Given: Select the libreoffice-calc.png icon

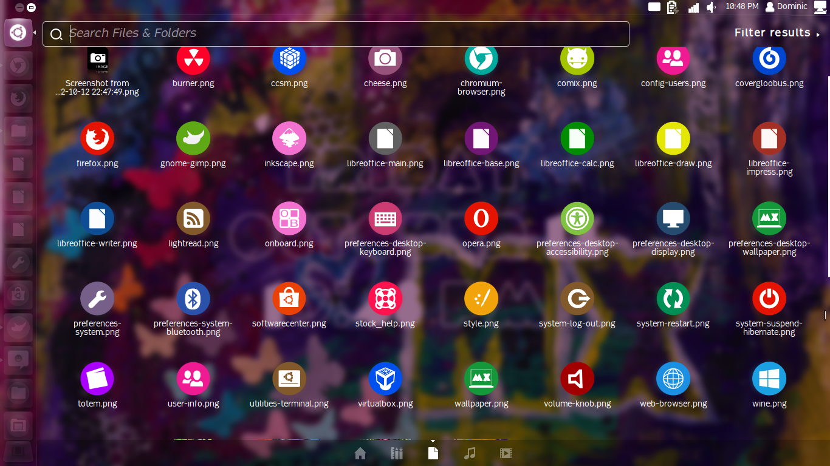Looking at the screenshot, I should pos(577,138).
